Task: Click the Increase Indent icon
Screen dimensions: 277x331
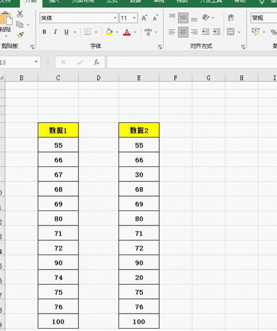Action: click(217, 32)
